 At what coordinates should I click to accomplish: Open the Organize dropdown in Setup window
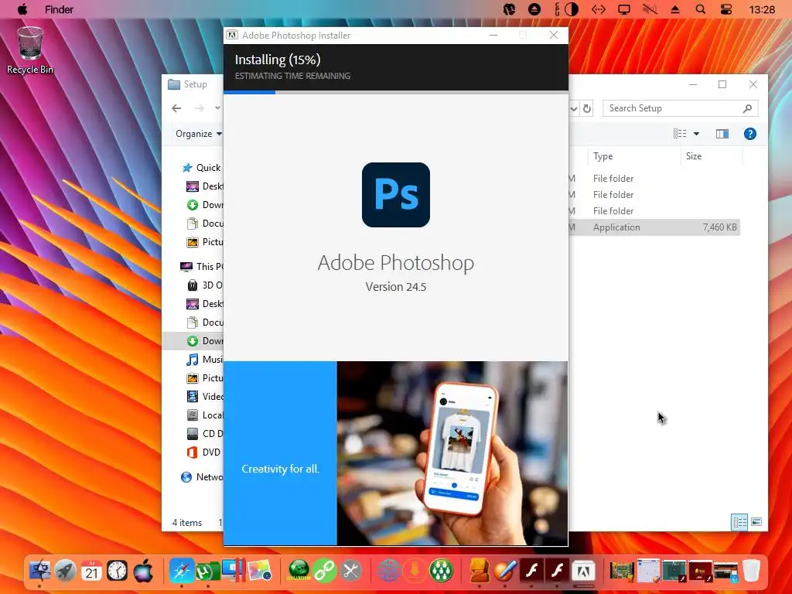coord(199,133)
